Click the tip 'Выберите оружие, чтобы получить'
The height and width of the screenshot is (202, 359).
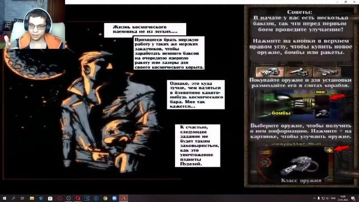(301, 131)
